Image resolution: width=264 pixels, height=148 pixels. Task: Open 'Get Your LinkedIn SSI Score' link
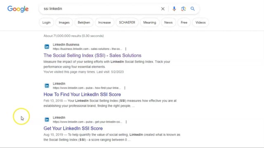(73, 128)
